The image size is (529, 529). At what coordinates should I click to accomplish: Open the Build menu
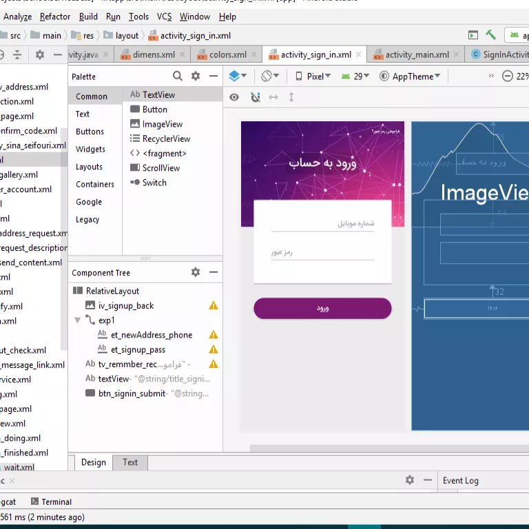coord(88,17)
